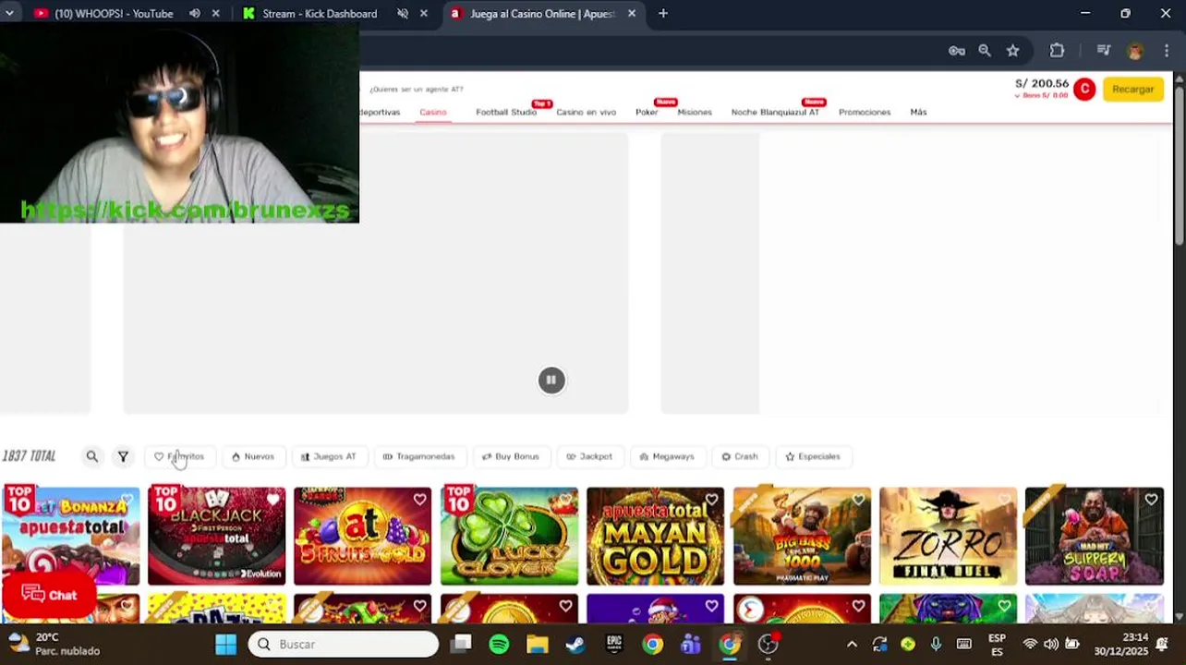The width and height of the screenshot is (1186, 665).
Task: Open the Chrome zoom magnifier icon
Action: point(985,51)
